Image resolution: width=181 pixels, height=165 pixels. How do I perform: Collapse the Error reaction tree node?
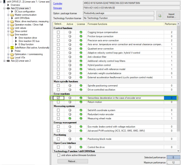(9, 35)
